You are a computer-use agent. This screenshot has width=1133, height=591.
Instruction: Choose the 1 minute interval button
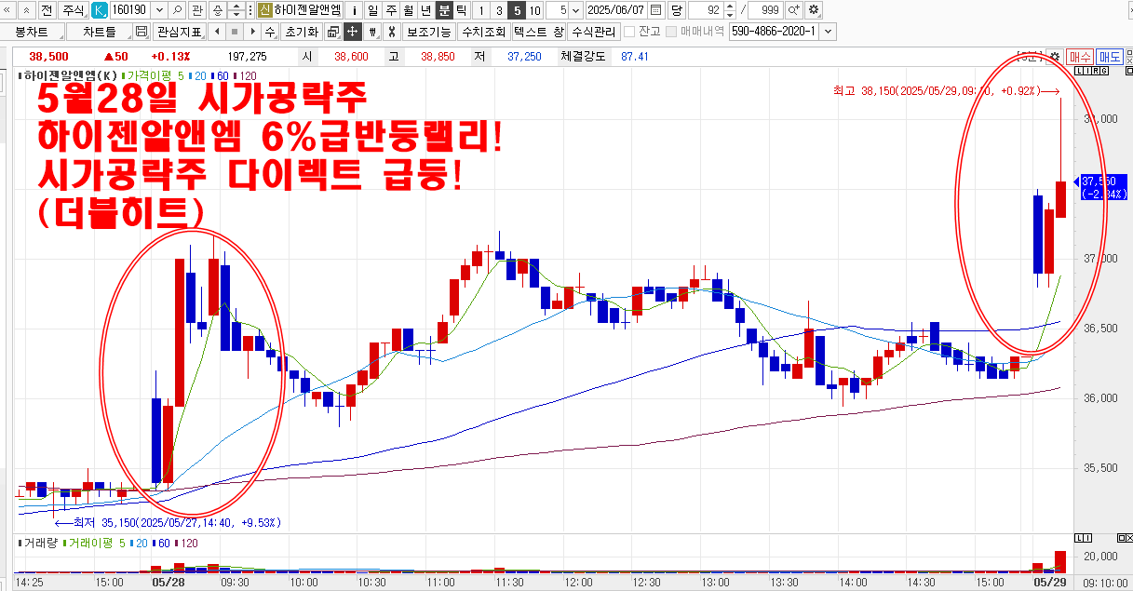click(480, 10)
